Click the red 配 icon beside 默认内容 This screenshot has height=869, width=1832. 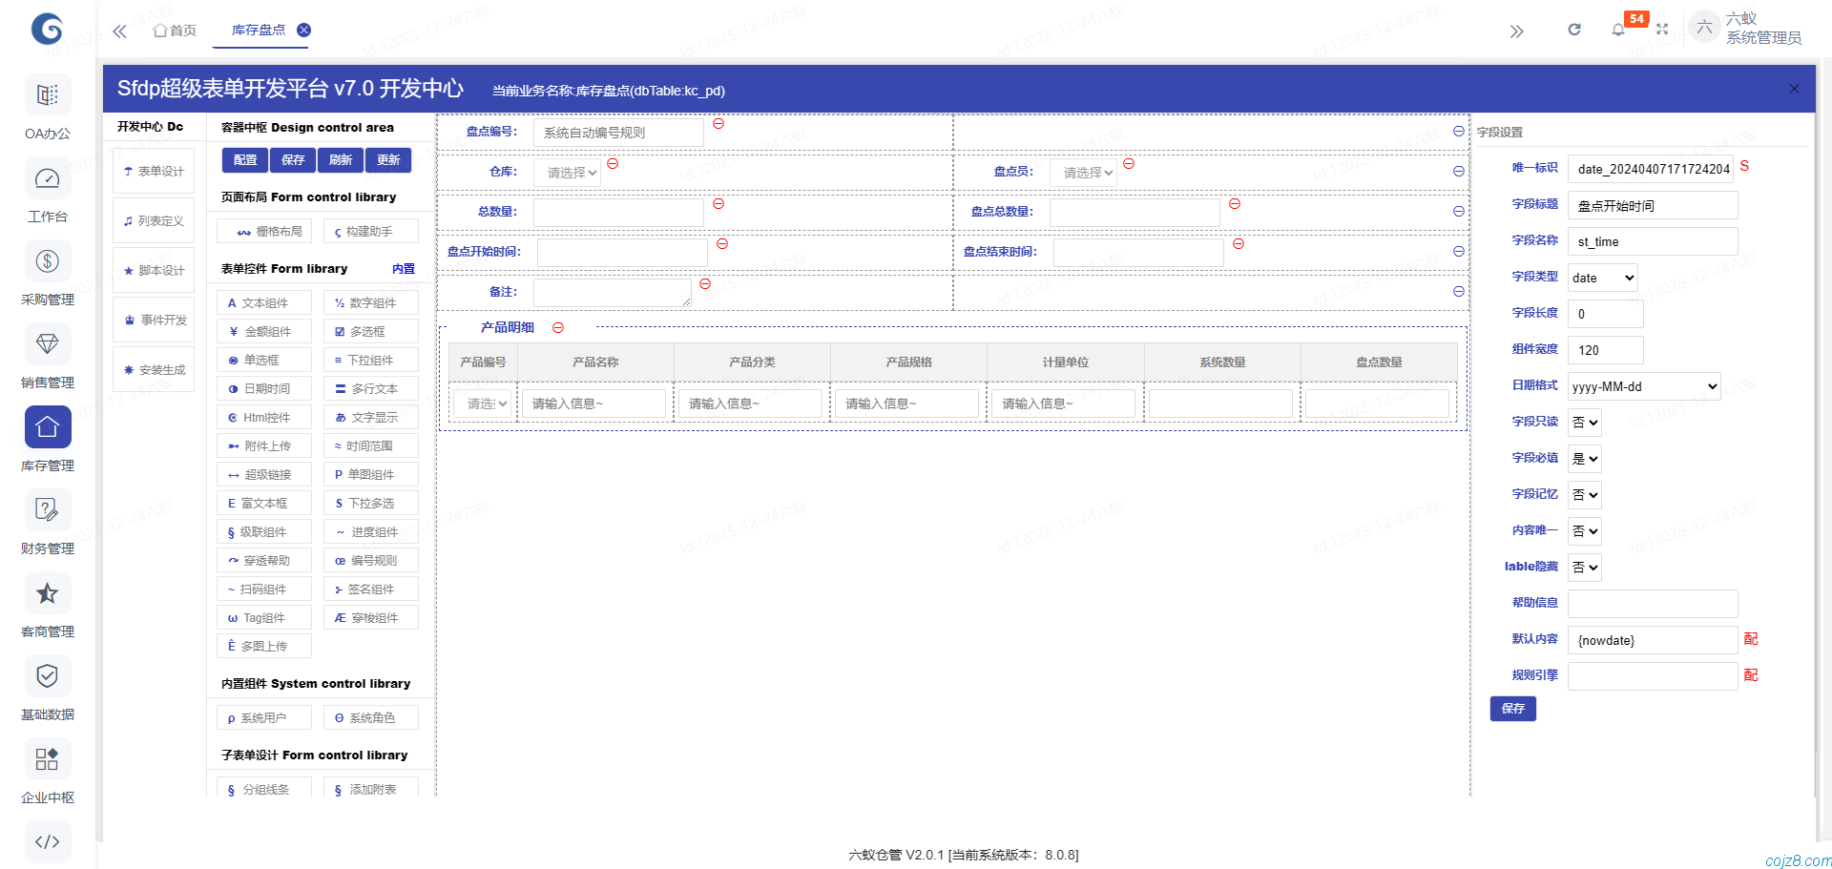coord(1751,639)
